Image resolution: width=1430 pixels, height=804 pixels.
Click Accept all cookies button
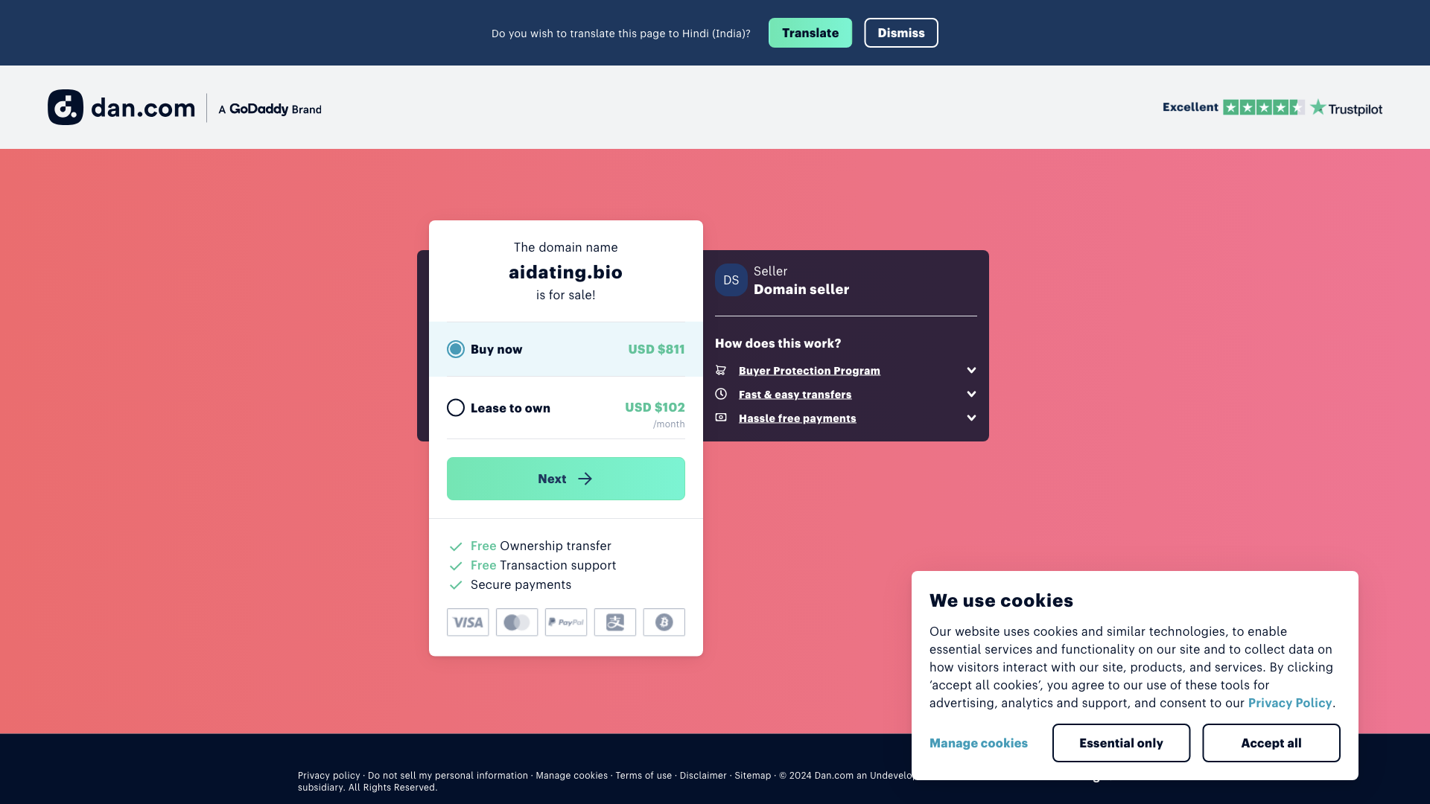[x=1271, y=743]
